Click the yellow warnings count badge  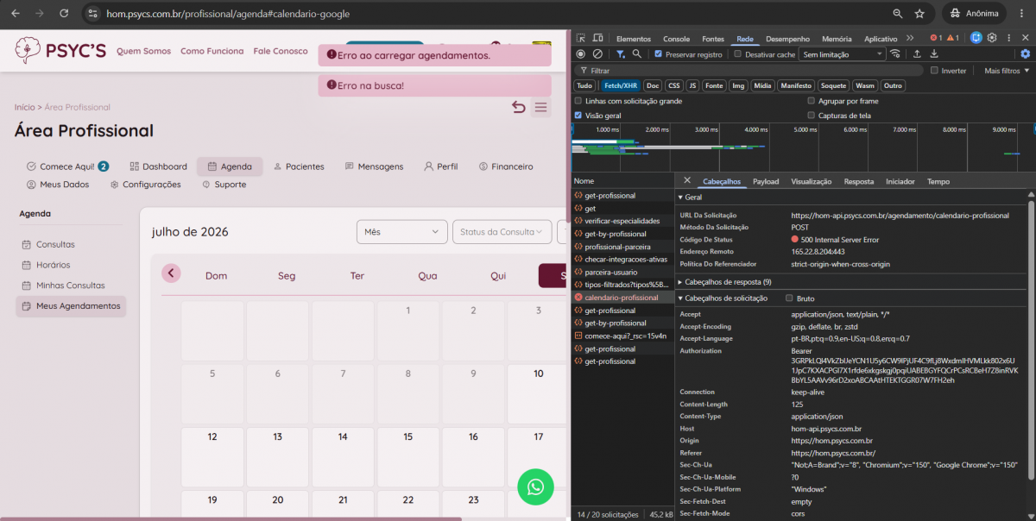point(952,38)
